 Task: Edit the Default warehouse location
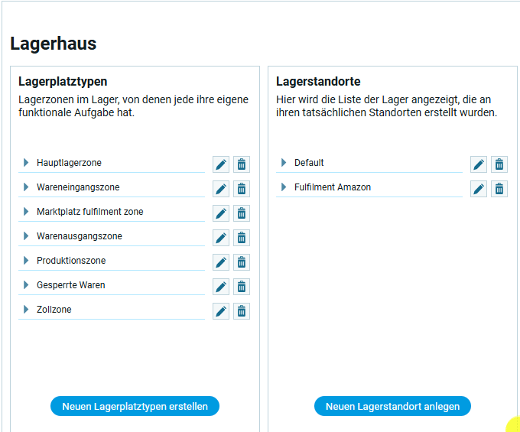pyautogui.click(x=479, y=164)
